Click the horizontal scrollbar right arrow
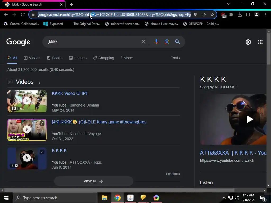This screenshot has height=203, width=271. [x=264, y=190]
